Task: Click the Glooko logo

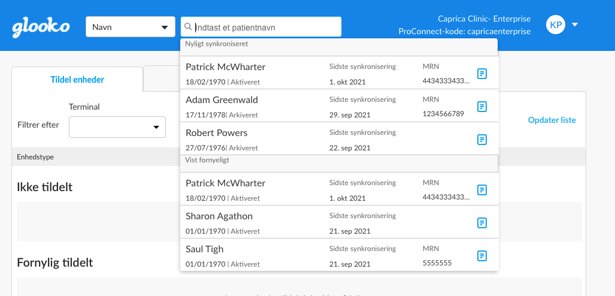Action: 41,28
